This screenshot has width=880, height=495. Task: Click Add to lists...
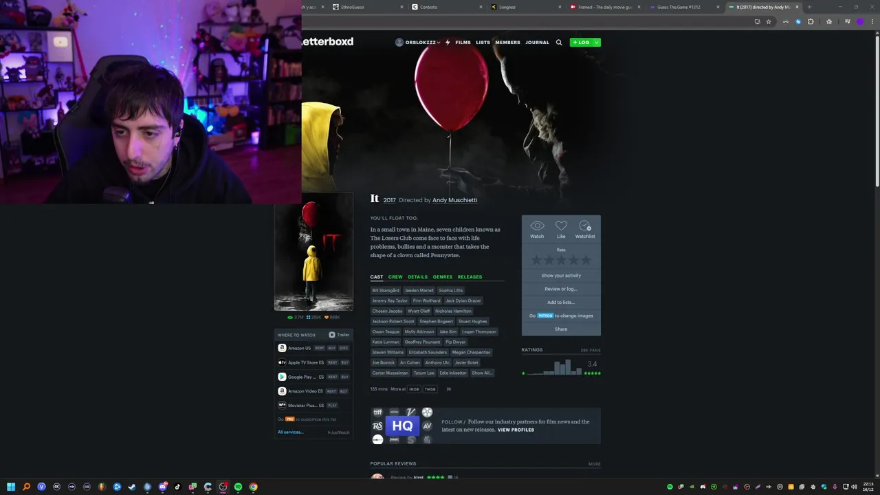pyautogui.click(x=561, y=302)
